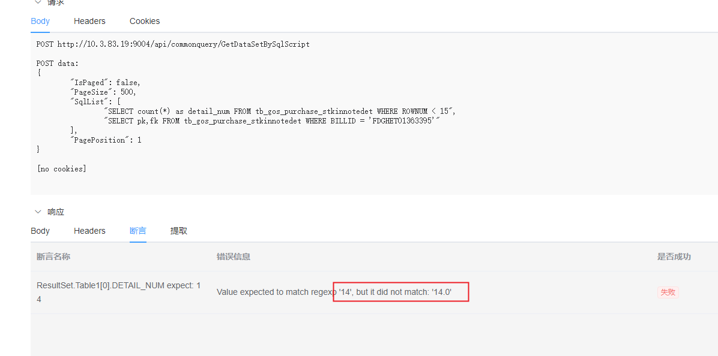Open the response Body tab
The image size is (718, 356).
[40, 231]
